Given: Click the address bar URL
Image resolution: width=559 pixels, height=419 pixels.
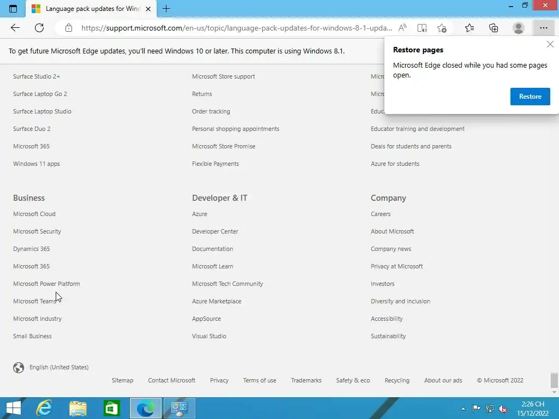Looking at the screenshot, I should 237,28.
